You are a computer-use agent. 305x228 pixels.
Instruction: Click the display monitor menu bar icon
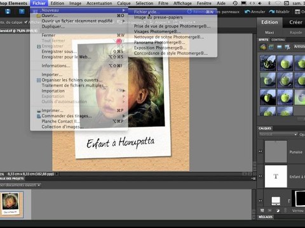click(244, 3)
